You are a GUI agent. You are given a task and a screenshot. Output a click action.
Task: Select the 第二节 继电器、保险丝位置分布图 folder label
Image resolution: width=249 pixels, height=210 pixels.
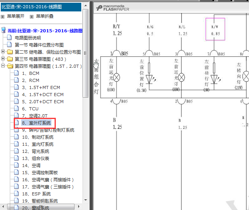pyautogui.click(x=48, y=52)
